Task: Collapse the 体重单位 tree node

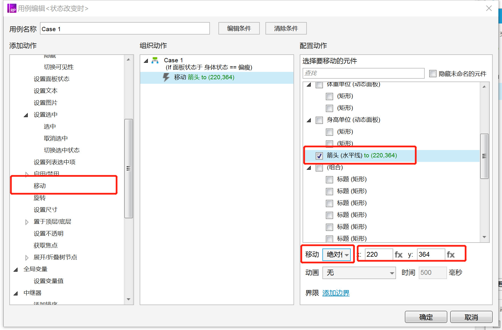Action: [309, 84]
